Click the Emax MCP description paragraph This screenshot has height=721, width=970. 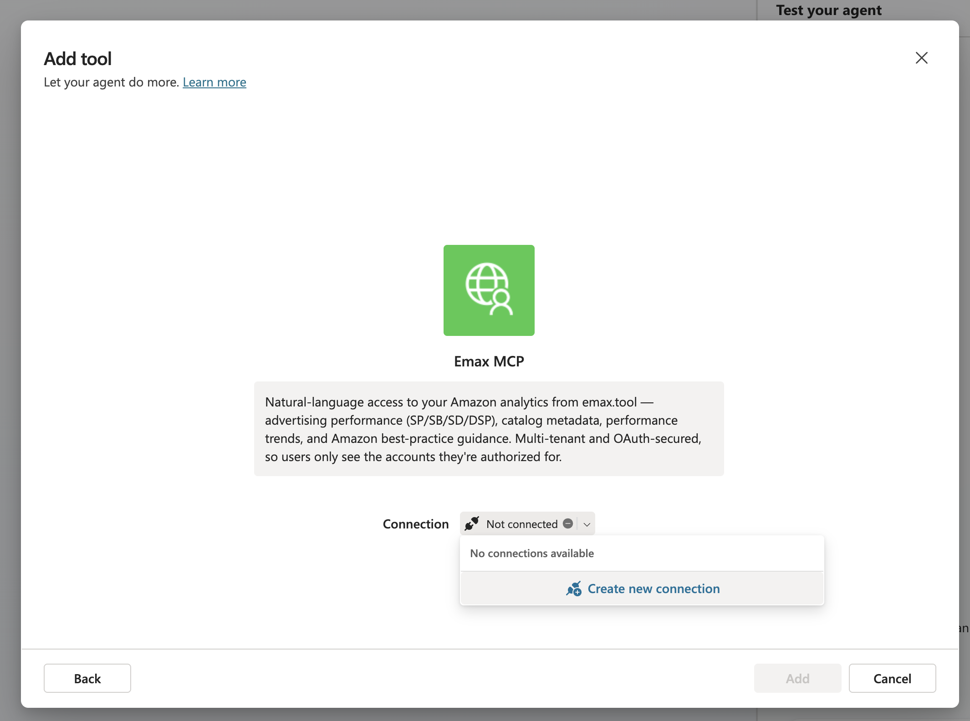point(489,429)
